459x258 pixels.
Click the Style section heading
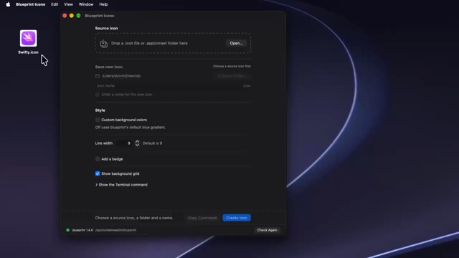100,110
